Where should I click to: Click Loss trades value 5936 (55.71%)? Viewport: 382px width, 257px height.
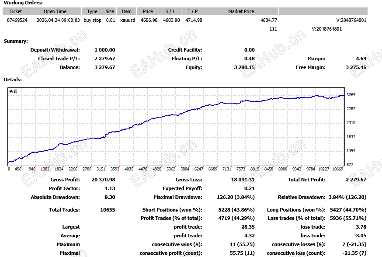[348, 218]
